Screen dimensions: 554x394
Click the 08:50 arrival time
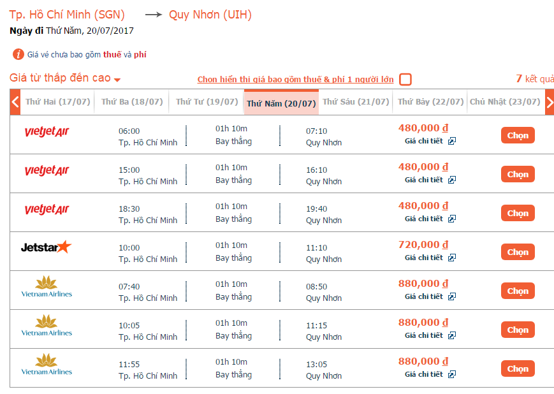point(317,287)
